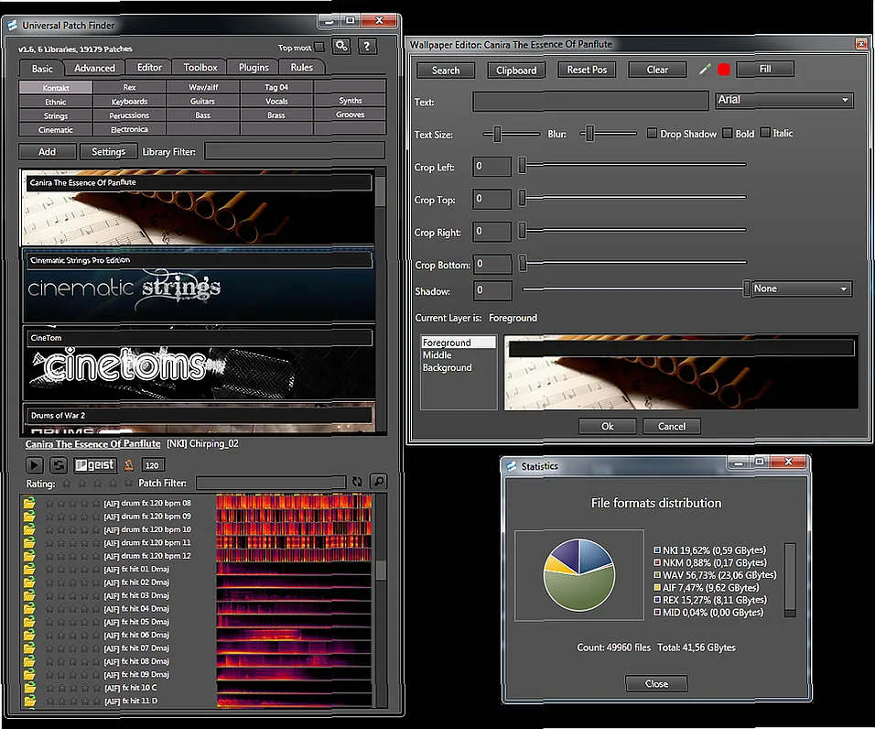
Task: Select the eyedropper tool in Wallpaper Editor
Action: 703,69
